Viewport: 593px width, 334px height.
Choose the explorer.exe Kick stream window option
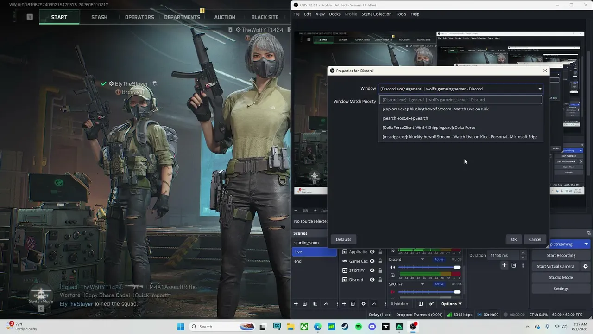[461, 109]
